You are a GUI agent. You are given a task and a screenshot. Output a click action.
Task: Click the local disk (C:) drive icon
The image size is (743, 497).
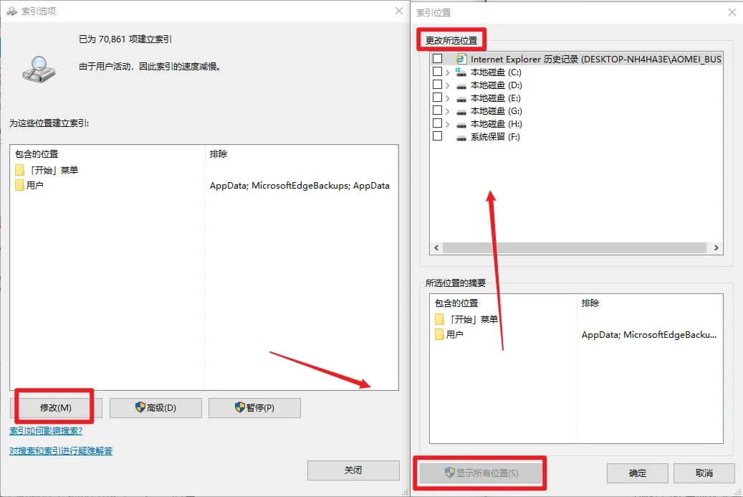pos(461,72)
